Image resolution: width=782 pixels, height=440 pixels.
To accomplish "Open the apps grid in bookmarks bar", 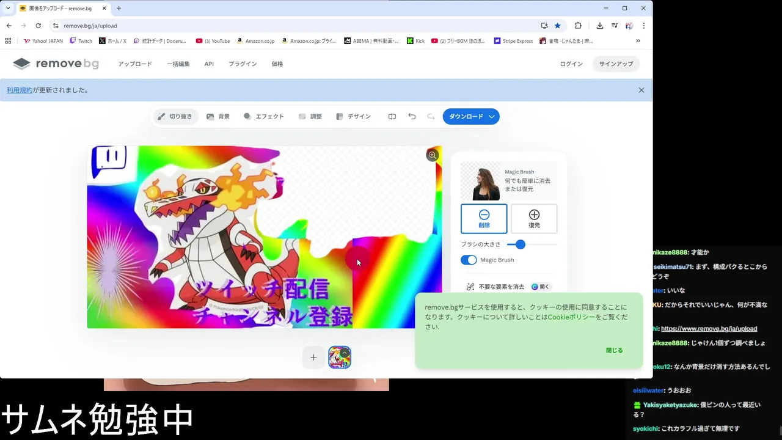I will click(x=8, y=41).
